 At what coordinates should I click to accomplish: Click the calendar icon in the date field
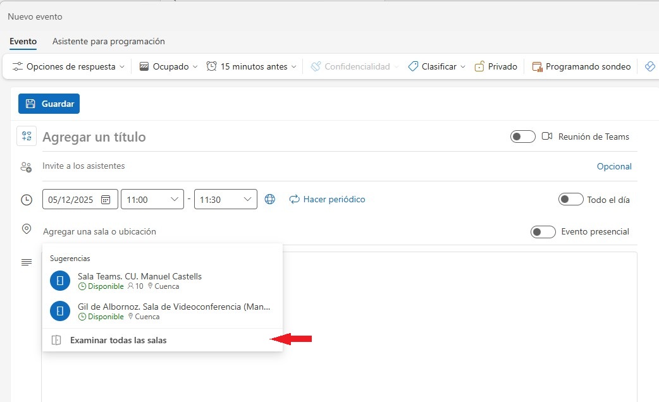coord(106,200)
